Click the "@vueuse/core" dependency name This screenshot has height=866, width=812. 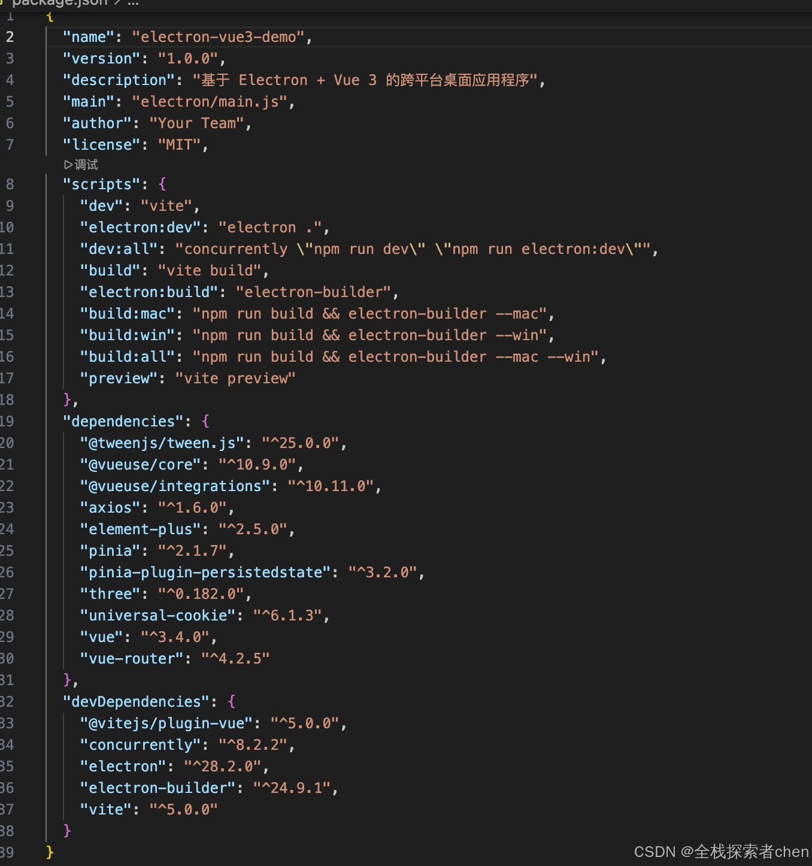(x=141, y=465)
